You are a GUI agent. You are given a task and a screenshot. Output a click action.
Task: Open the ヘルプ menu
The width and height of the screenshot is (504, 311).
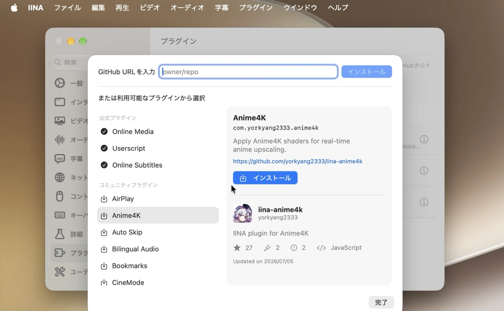pyautogui.click(x=338, y=7)
